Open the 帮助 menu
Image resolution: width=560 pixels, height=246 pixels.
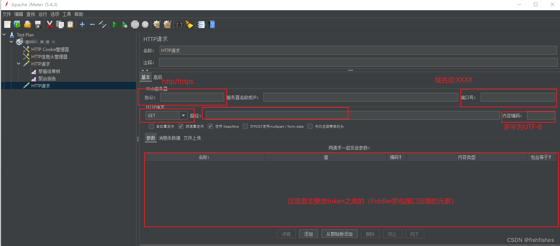point(79,14)
